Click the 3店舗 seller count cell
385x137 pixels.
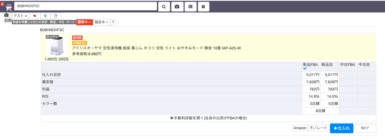pyautogui.click(x=311, y=104)
